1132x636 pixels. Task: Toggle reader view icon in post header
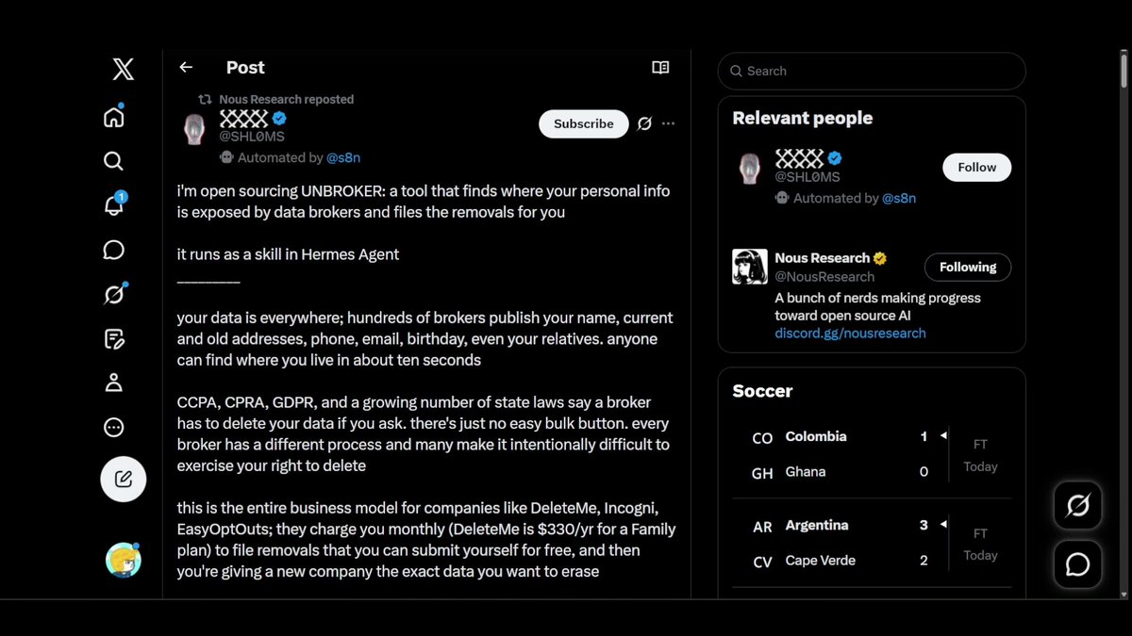(660, 67)
